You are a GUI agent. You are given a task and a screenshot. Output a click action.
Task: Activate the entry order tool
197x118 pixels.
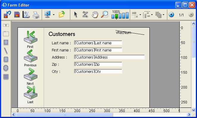(85, 15)
